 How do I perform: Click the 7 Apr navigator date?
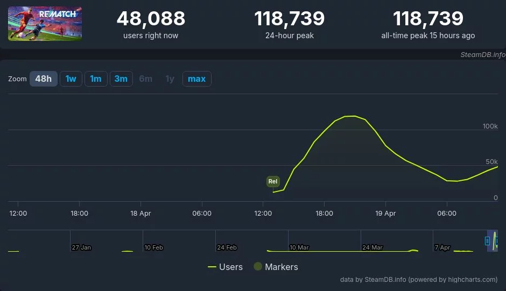click(x=442, y=247)
